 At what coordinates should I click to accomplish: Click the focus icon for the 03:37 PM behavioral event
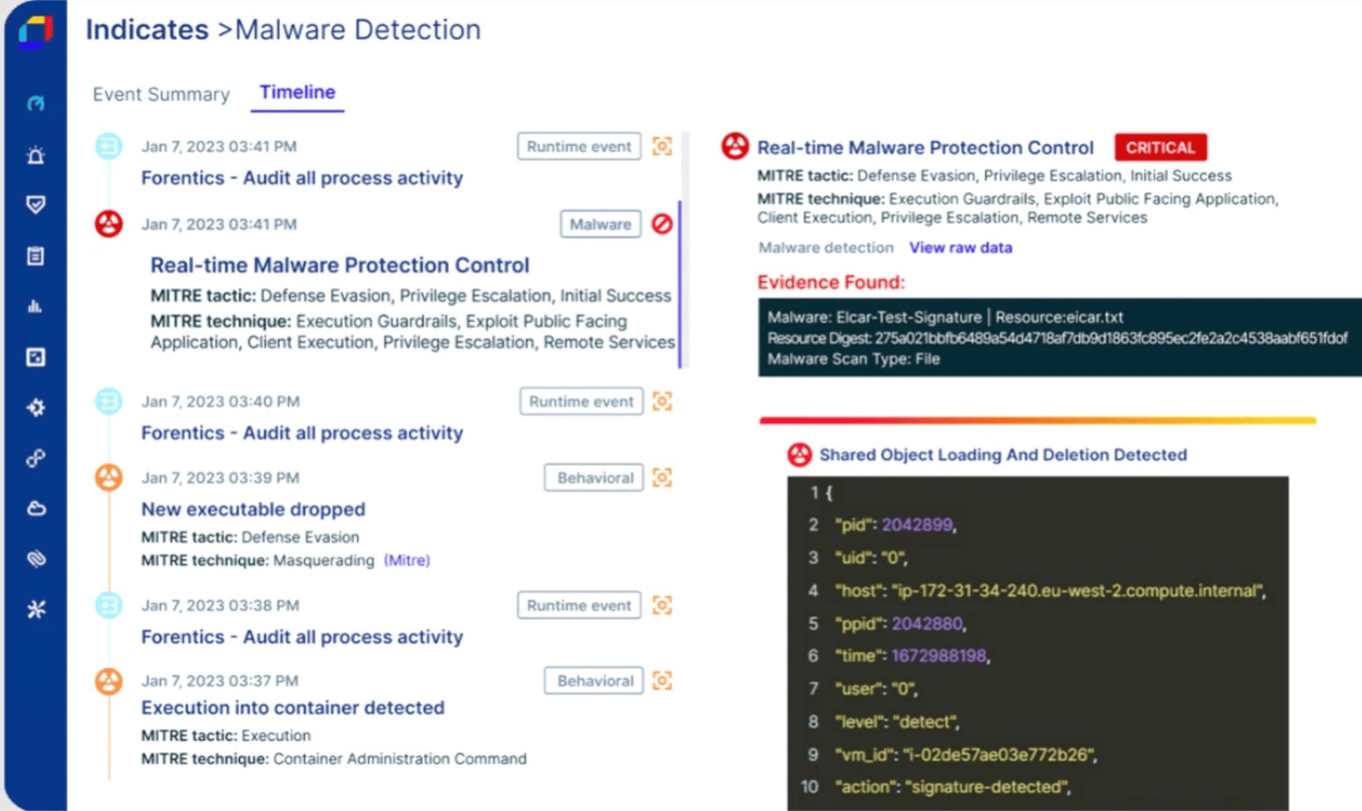pyautogui.click(x=662, y=681)
